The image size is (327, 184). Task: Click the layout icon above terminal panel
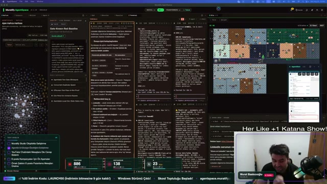(202, 15)
